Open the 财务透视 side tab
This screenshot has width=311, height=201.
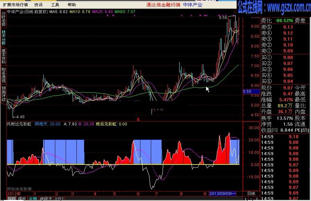[x=3, y=75]
